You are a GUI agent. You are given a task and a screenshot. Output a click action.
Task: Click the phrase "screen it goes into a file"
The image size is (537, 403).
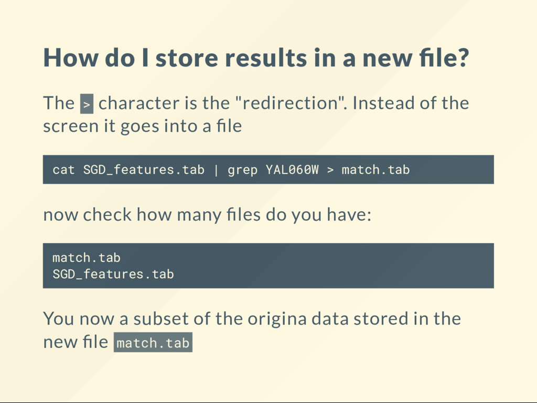point(143,126)
